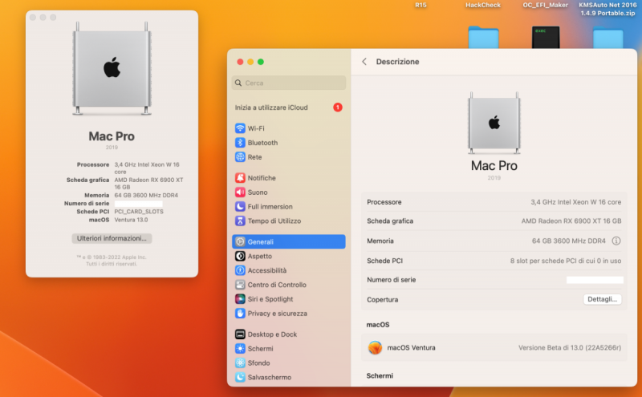This screenshot has height=397, width=642.
Task: Go back using the chevron arrow
Action: click(x=364, y=62)
